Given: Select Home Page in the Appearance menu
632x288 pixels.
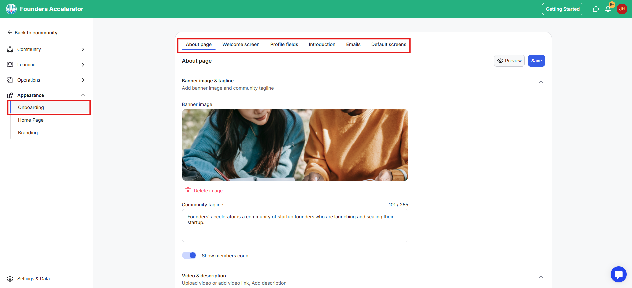Looking at the screenshot, I should pos(31,120).
